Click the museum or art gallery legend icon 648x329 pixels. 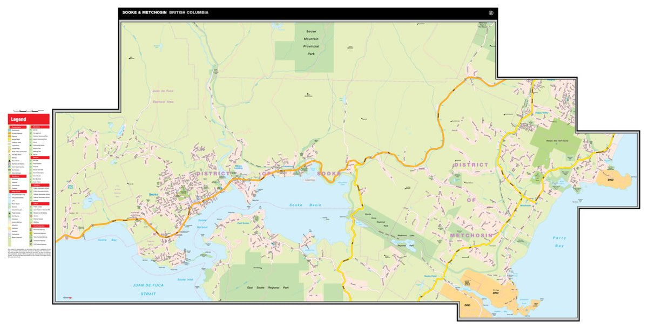pyautogui.click(x=31, y=213)
